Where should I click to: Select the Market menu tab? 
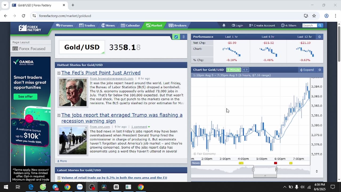tap(154, 25)
